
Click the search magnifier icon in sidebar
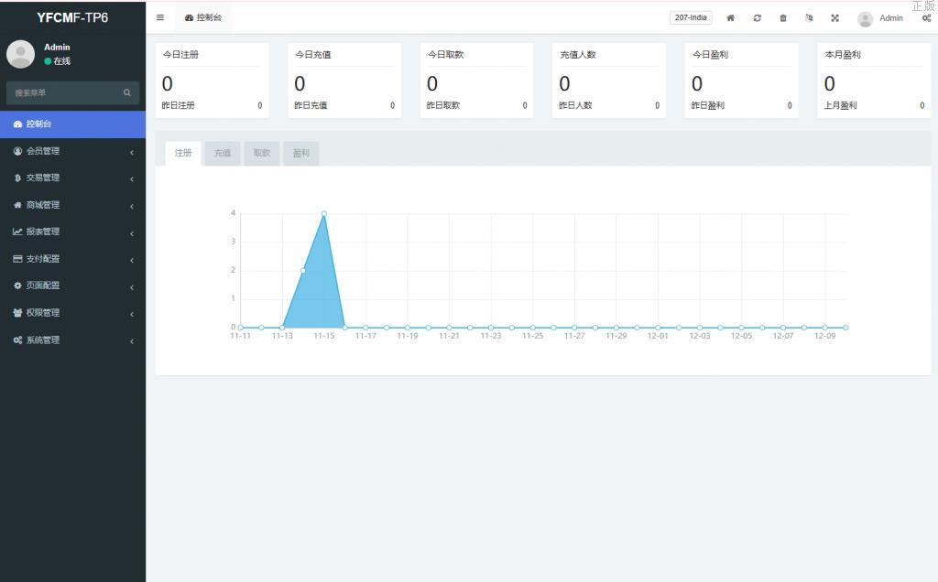[127, 92]
